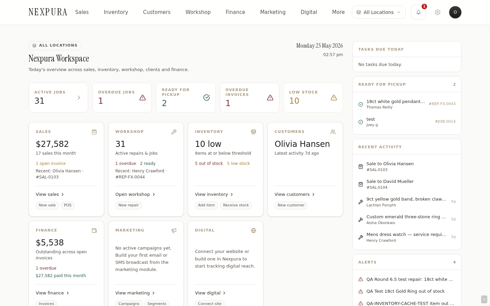Open the user avatar menu
Screen dimensions: 490x306
[455, 12]
